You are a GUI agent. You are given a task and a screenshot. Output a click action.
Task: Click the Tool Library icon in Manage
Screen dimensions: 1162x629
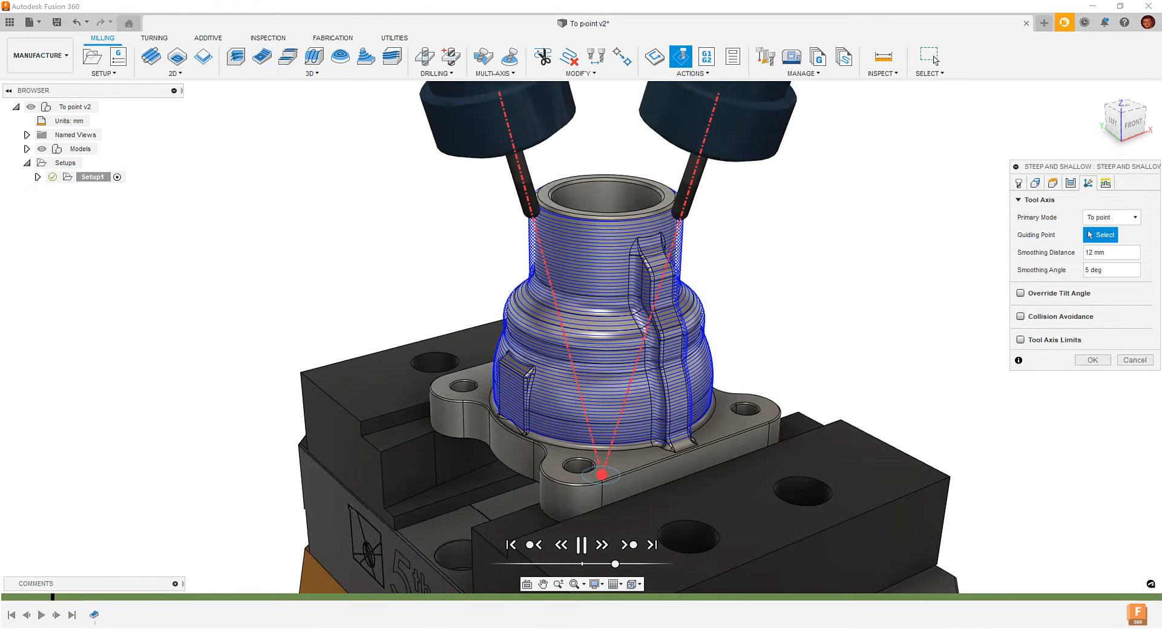click(x=765, y=57)
